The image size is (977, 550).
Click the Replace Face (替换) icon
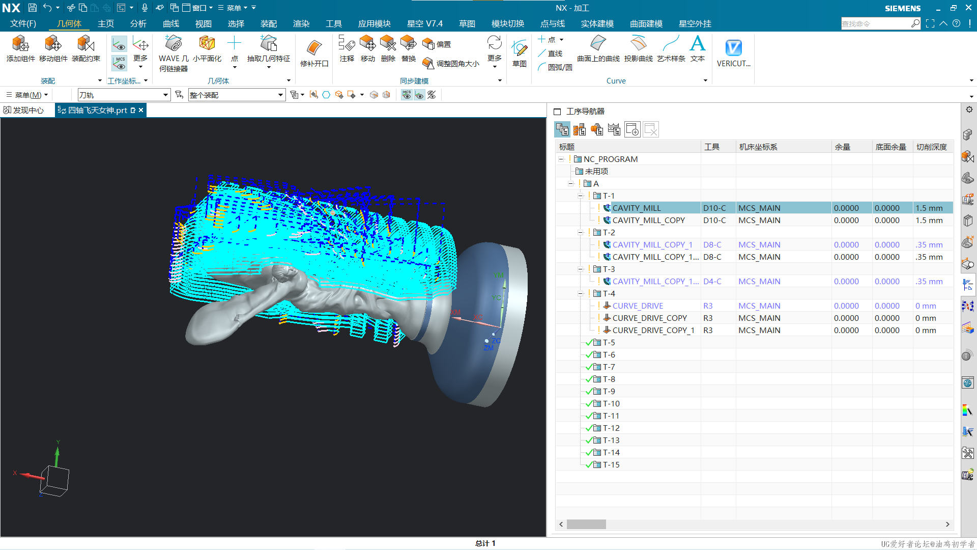[408, 43]
